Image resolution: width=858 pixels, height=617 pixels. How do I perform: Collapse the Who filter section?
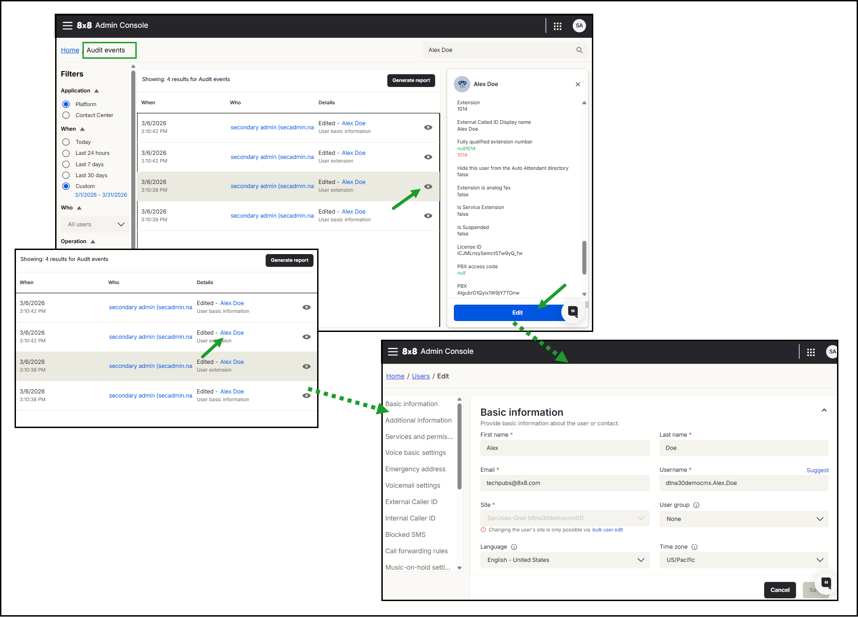[79, 208]
